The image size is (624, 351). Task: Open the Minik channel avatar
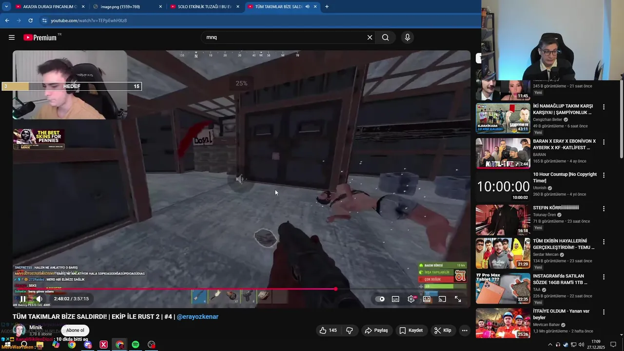point(19,330)
